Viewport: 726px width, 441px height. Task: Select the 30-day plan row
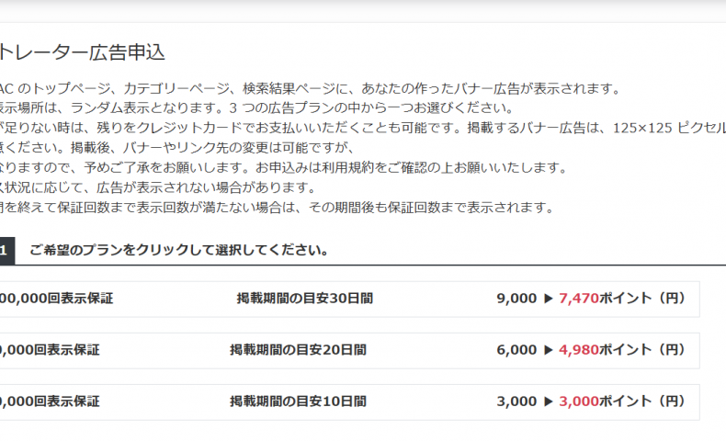pos(349,299)
